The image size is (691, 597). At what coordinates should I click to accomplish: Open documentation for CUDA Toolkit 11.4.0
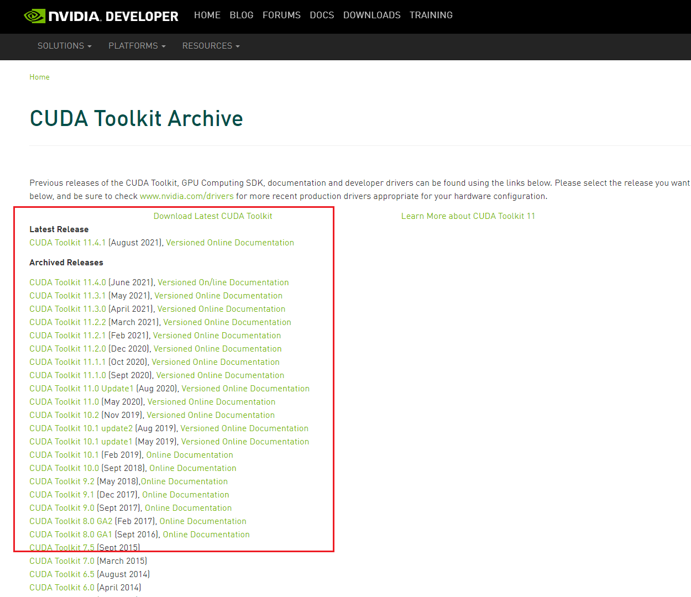(223, 282)
